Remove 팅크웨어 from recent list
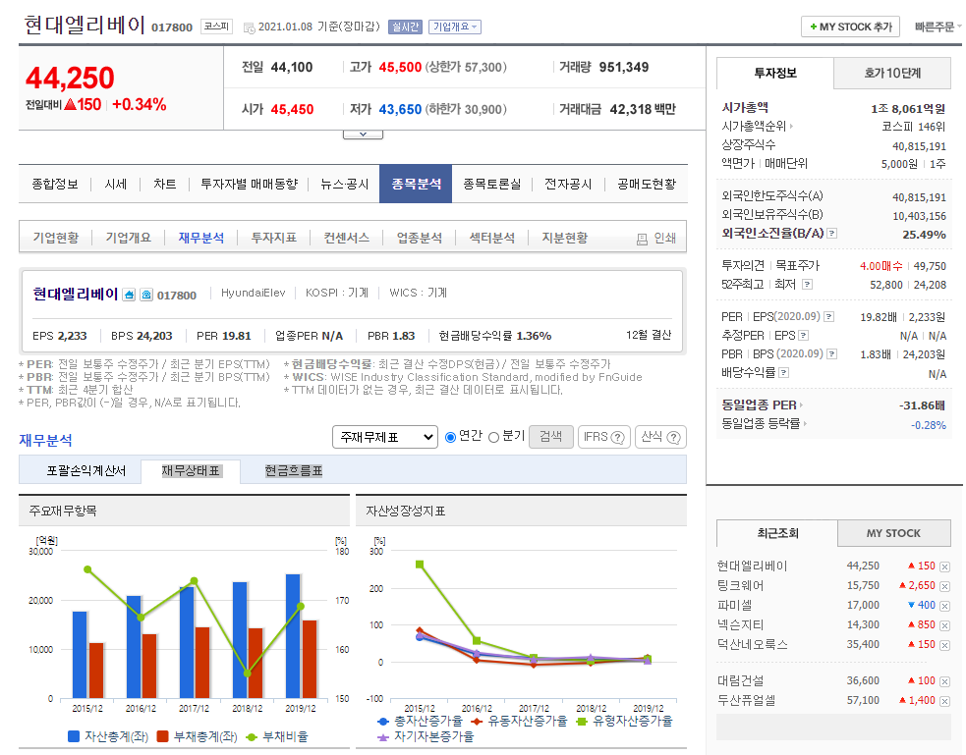Screen dimensions: 966x755 [945, 586]
